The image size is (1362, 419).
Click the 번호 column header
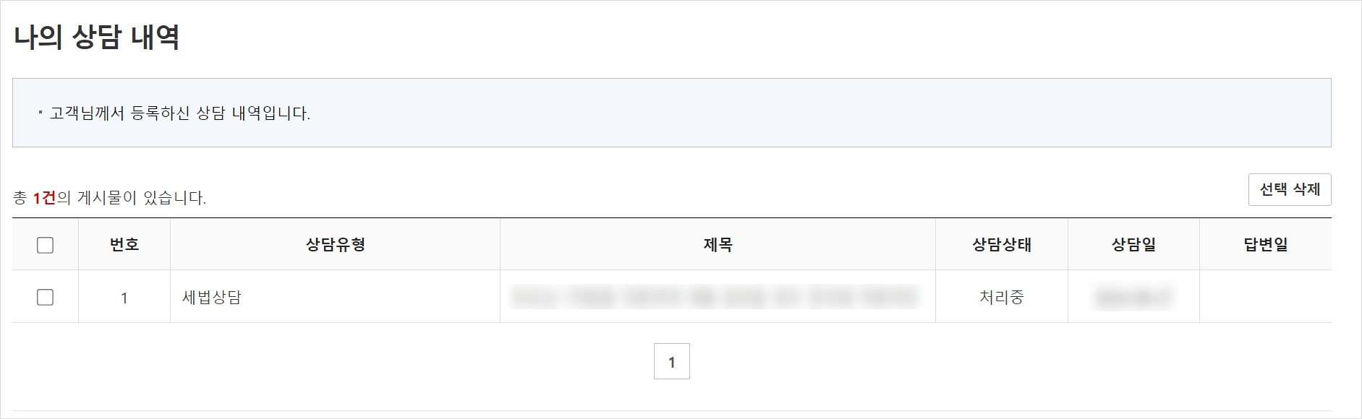point(124,245)
